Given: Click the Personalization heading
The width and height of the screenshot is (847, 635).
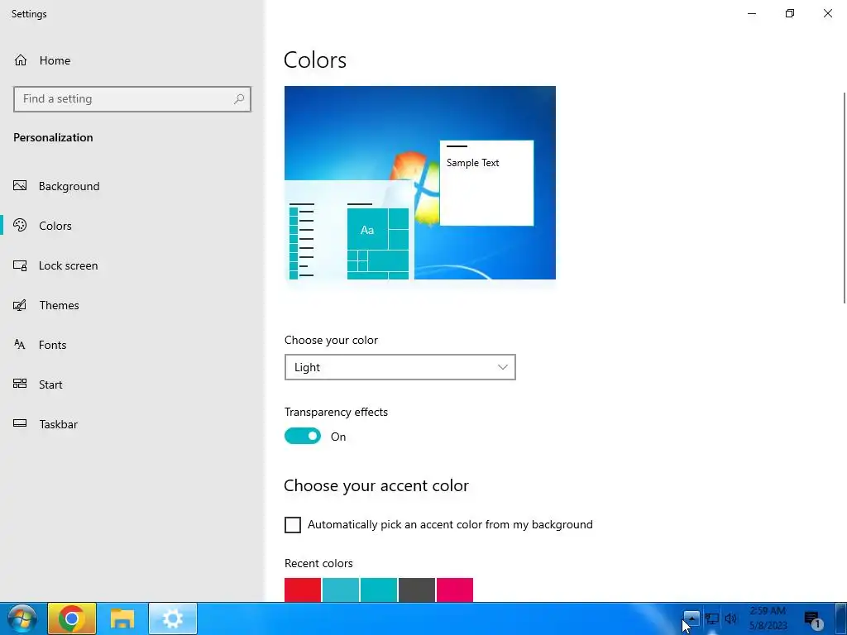Looking at the screenshot, I should tap(53, 138).
